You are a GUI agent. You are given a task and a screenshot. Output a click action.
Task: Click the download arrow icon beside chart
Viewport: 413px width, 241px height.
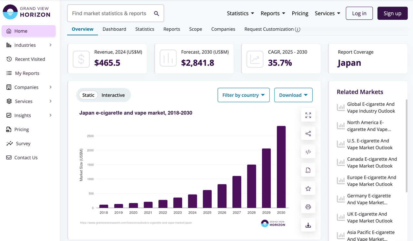pos(308,225)
